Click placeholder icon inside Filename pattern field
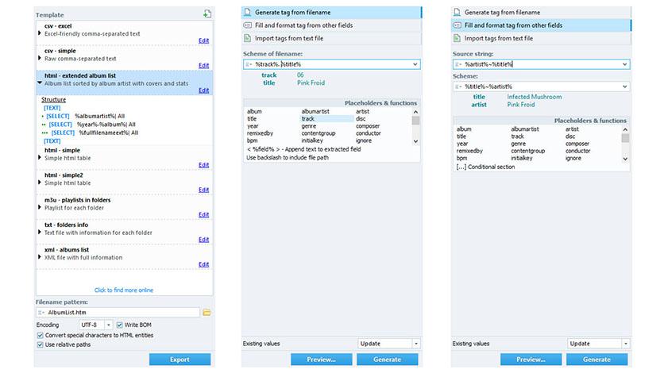The image size is (664, 373). 41,313
